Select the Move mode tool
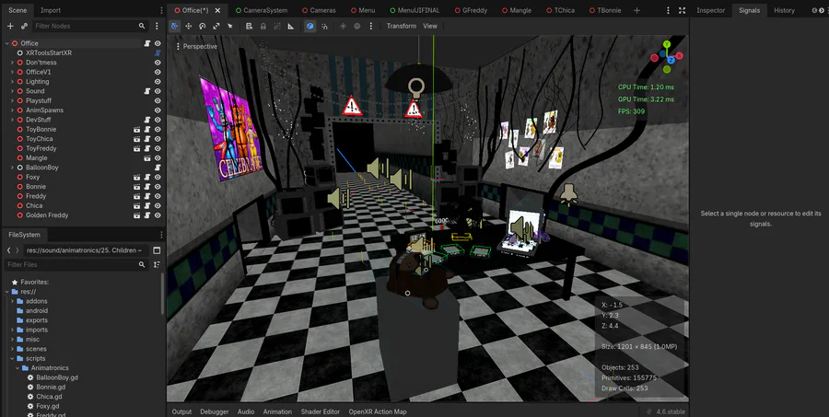Image resolution: width=829 pixels, height=417 pixels. (x=188, y=26)
